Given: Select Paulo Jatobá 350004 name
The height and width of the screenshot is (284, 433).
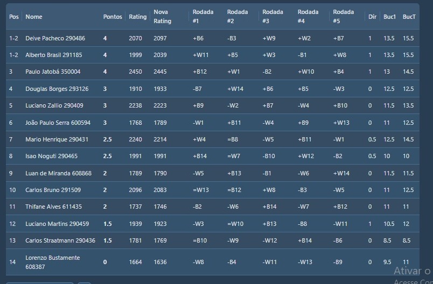Looking at the screenshot, I should [53, 72].
